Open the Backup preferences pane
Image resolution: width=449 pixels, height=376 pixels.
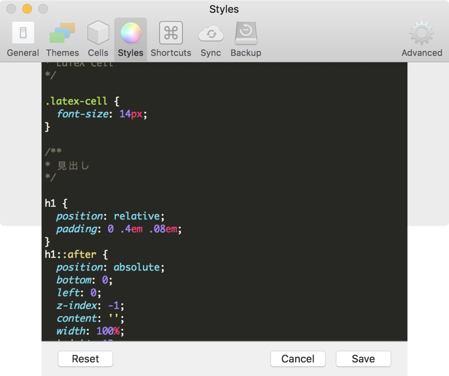246,39
